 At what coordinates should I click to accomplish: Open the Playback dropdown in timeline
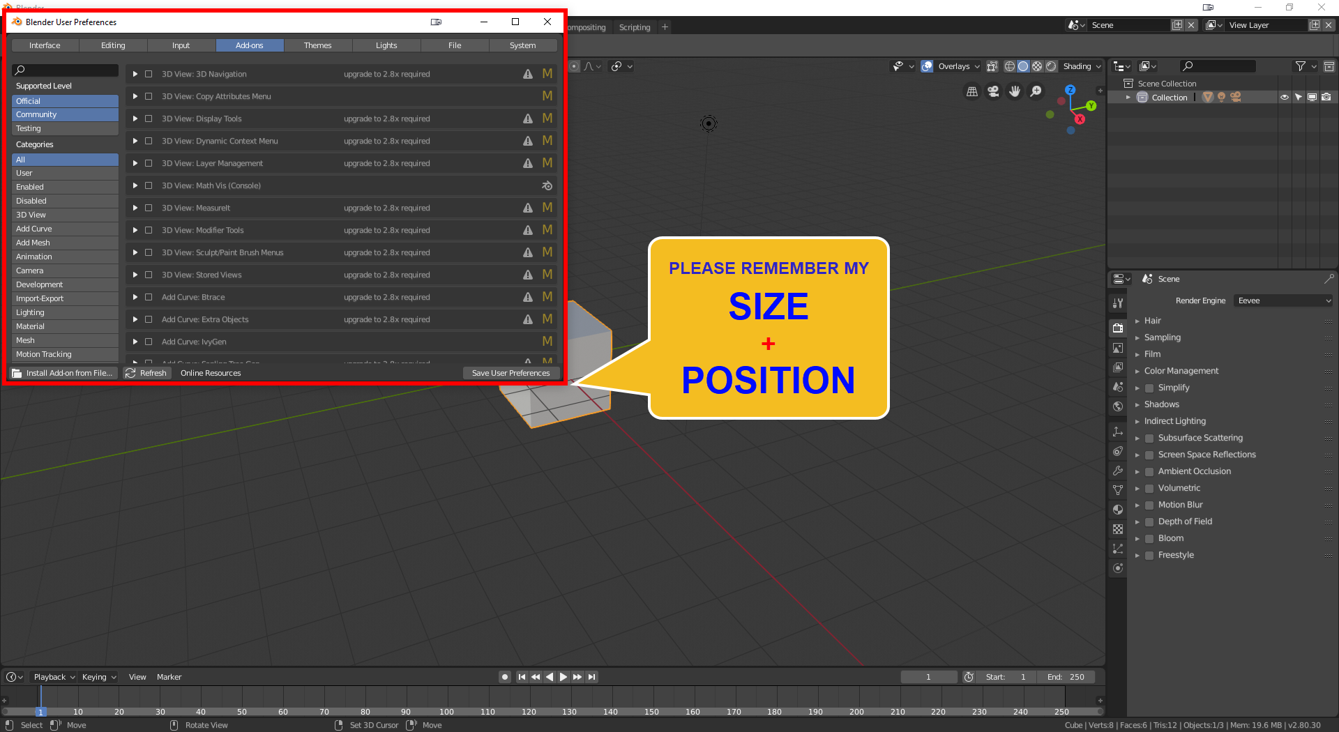(54, 677)
